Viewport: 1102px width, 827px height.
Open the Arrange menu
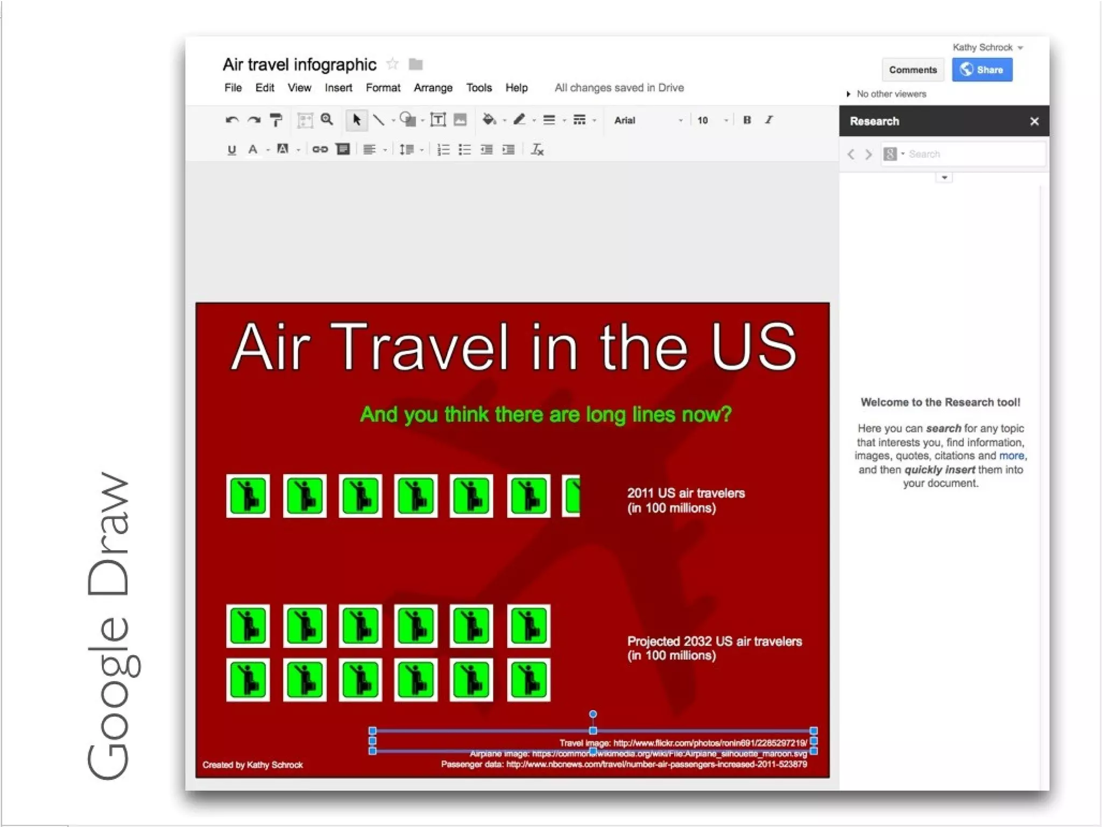pos(433,88)
